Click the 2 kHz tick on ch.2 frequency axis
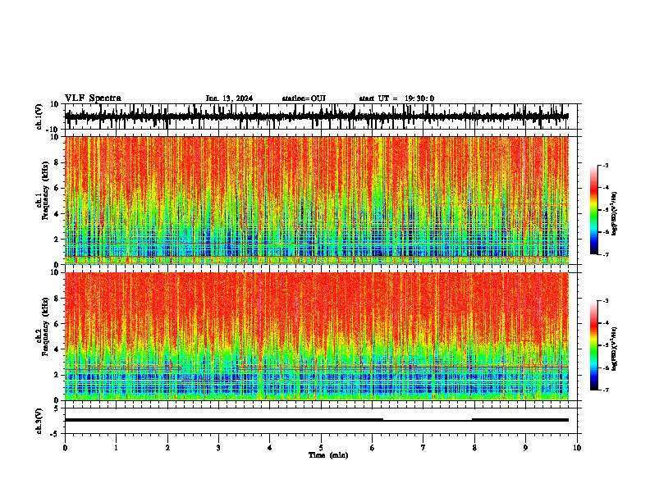The image size is (650, 502). [x=57, y=375]
